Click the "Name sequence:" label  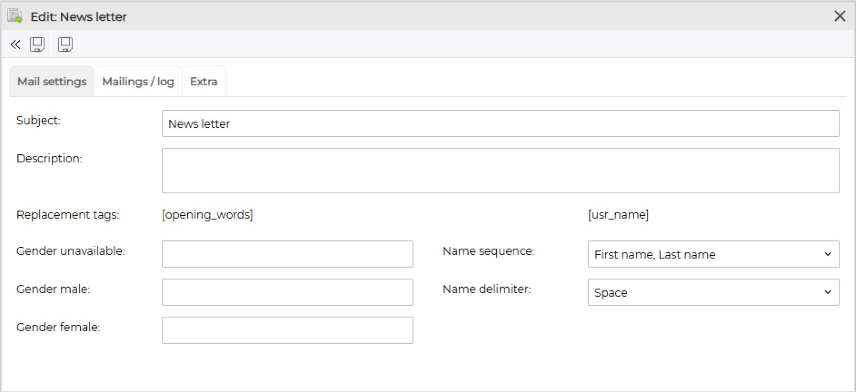[x=488, y=251]
